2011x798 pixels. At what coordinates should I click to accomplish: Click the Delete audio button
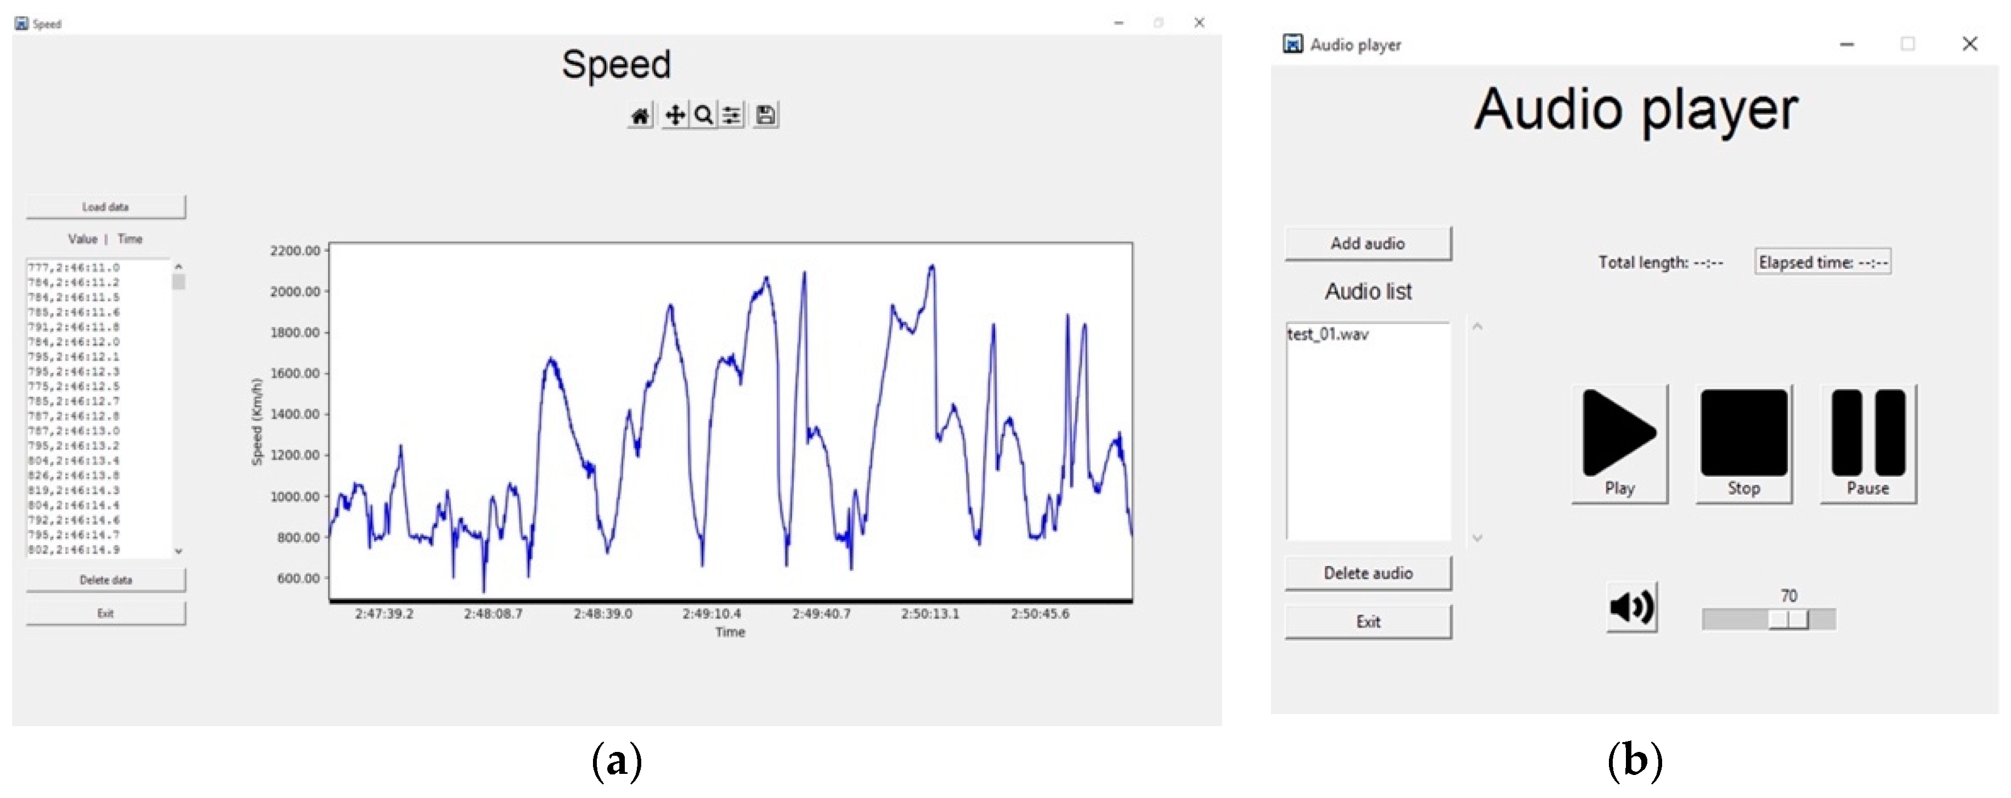(x=1368, y=573)
